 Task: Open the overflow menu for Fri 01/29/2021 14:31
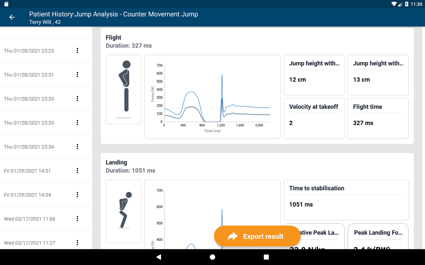tap(77, 171)
